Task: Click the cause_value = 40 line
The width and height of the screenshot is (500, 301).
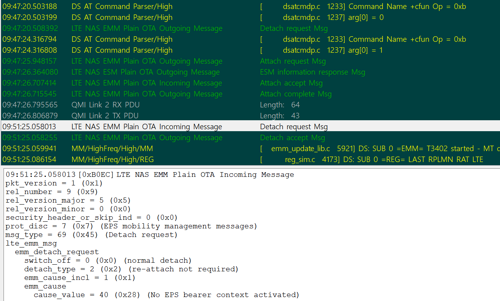Action: point(167,295)
